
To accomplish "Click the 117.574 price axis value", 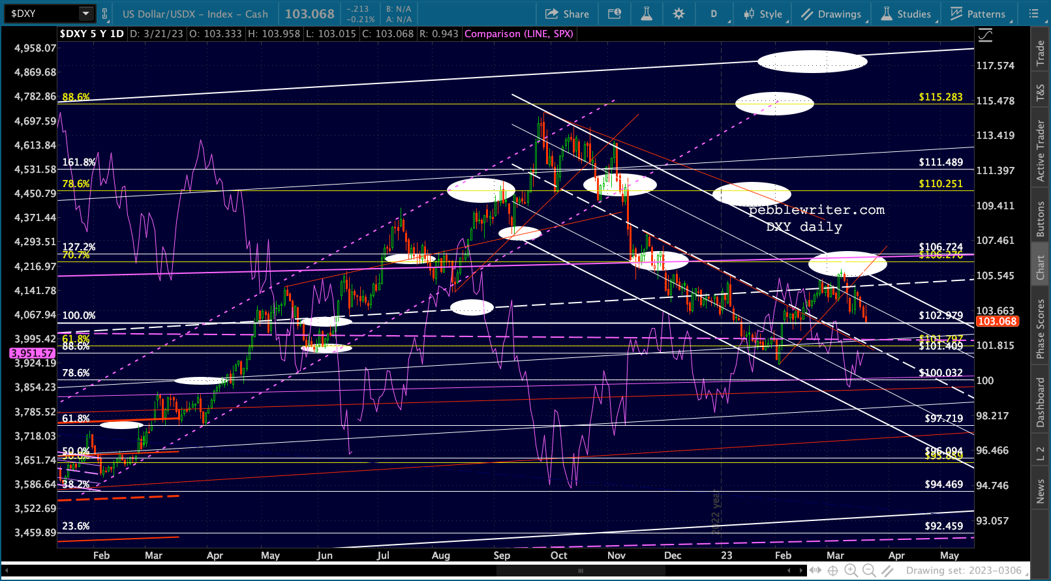I will click(x=996, y=65).
